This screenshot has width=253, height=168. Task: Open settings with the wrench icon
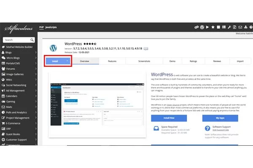click(229, 27)
